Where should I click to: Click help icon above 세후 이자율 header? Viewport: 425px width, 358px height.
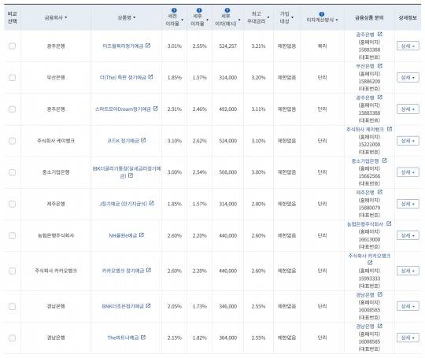tap(199, 10)
